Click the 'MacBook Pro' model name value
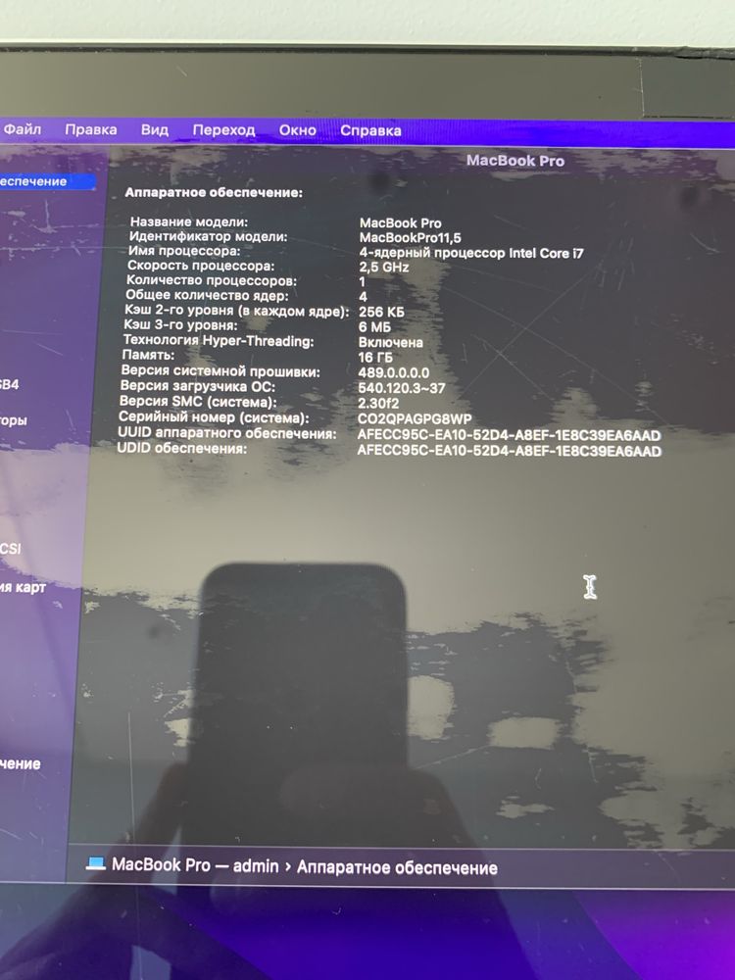 [400, 223]
